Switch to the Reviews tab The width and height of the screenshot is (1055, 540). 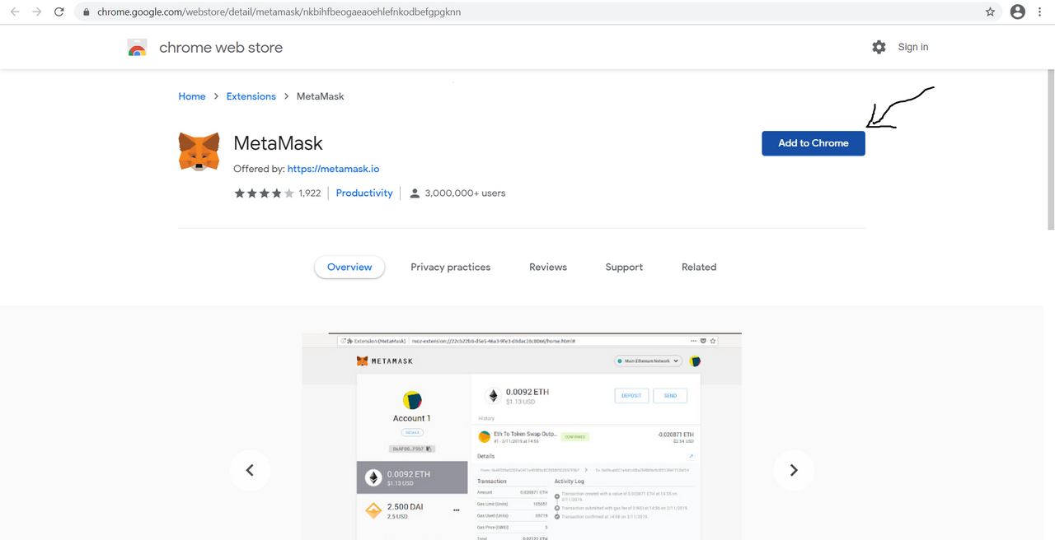click(x=548, y=268)
